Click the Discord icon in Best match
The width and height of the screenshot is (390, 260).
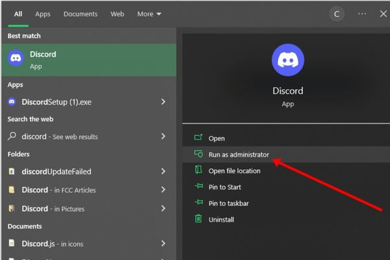[x=16, y=58]
